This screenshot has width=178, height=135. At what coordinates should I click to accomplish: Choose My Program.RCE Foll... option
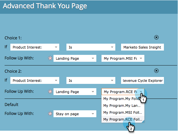pos(123,119)
